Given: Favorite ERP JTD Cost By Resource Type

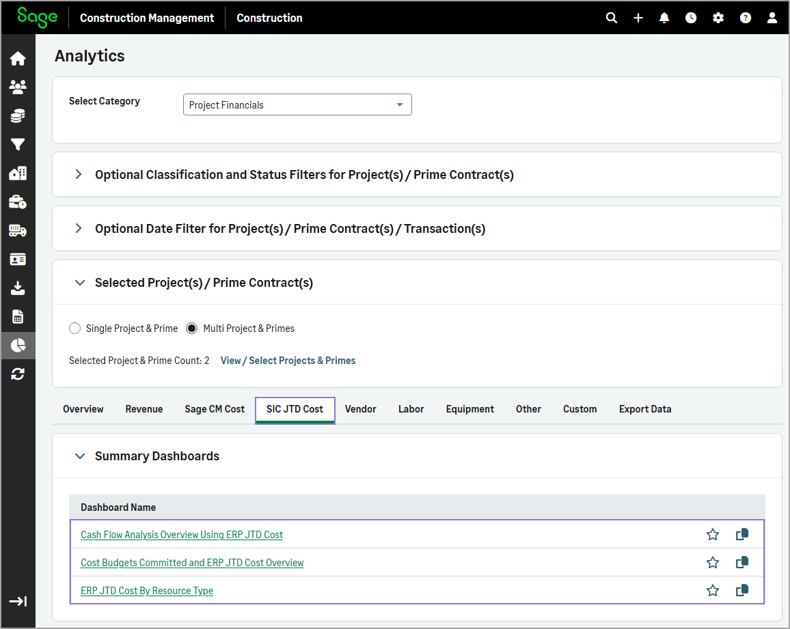Looking at the screenshot, I should coord(713,591).
